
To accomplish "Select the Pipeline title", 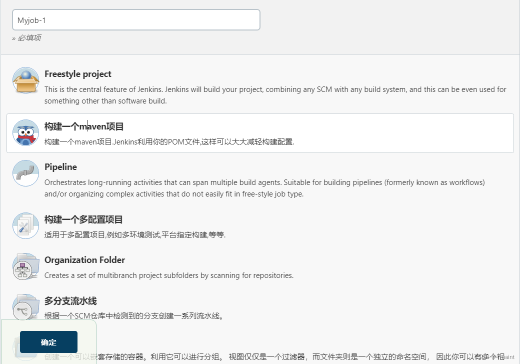I will pos(60,167).
